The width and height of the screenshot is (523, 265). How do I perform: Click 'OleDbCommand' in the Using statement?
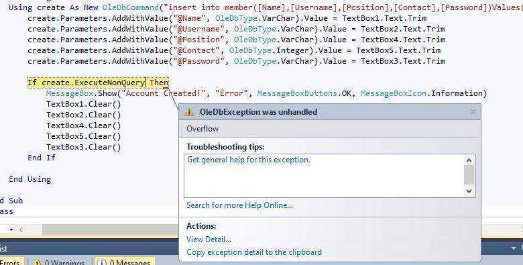coord(131,7)
